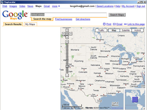Open the Web link
This screenshot has width=147, height=110.
(x=5, y=6)
